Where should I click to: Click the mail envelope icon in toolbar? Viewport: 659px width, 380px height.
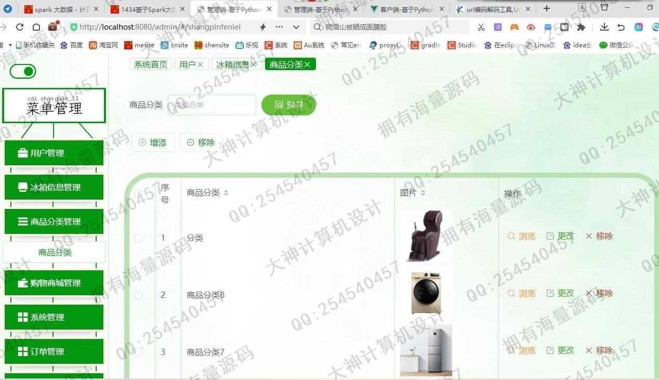[x=548, y=27]
